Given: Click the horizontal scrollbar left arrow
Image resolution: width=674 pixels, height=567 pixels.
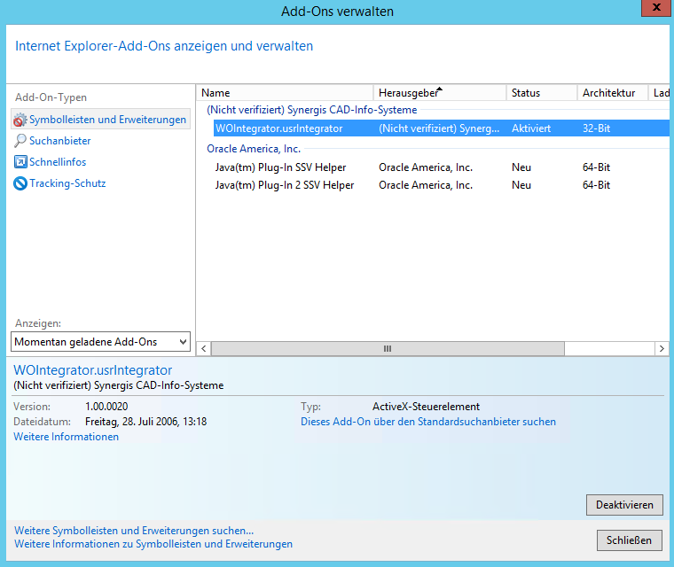Looking at the screenshot, I should [x=204, y=349].
